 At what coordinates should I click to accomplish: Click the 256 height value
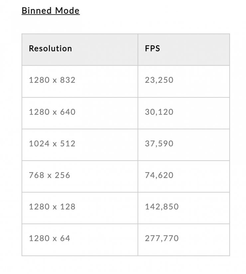62,175
